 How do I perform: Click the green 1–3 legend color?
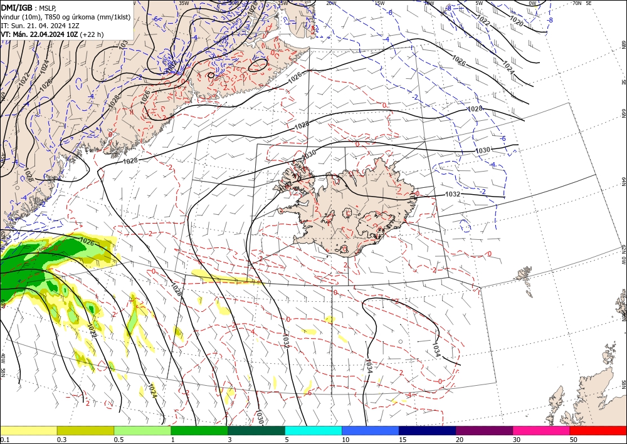click(199, 430)
